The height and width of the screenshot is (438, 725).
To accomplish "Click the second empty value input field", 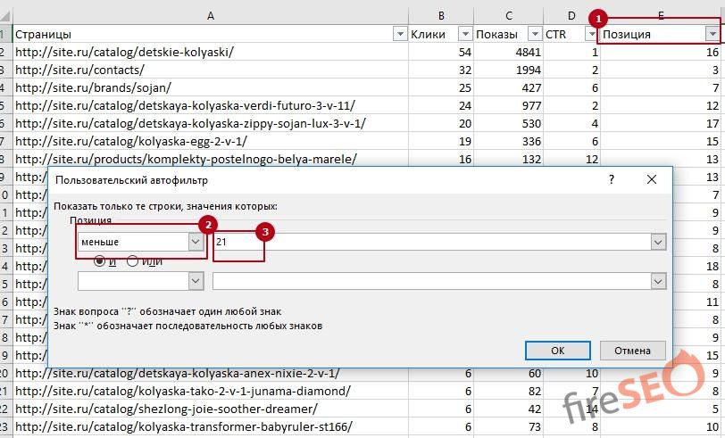I will [x=429, y=280].
